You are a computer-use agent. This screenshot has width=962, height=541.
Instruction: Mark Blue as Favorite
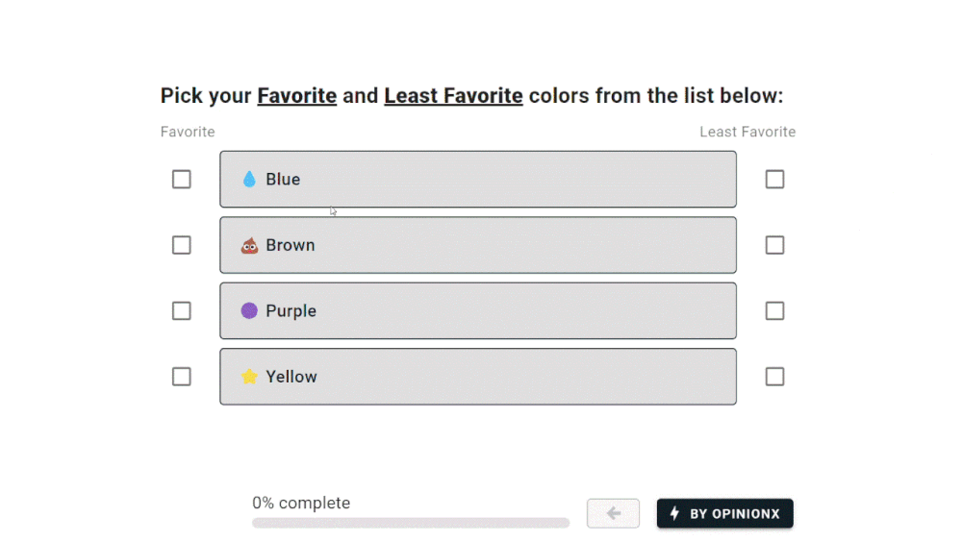[x=181, y=179]
